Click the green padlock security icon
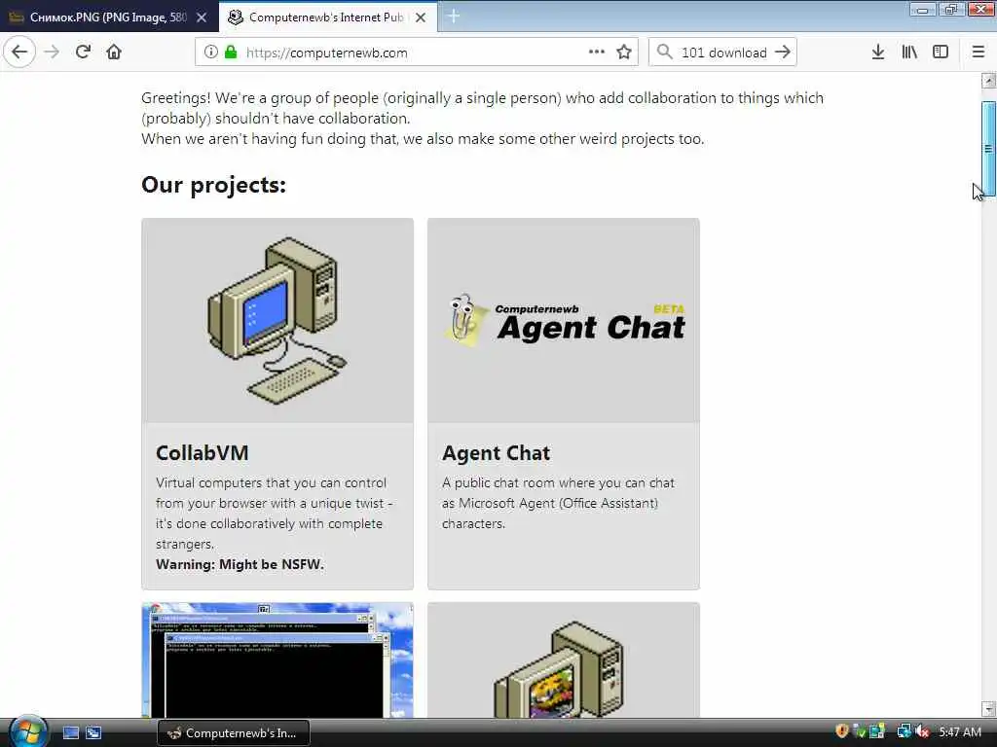This screenshot has height=747, width=997. (231, 53)
